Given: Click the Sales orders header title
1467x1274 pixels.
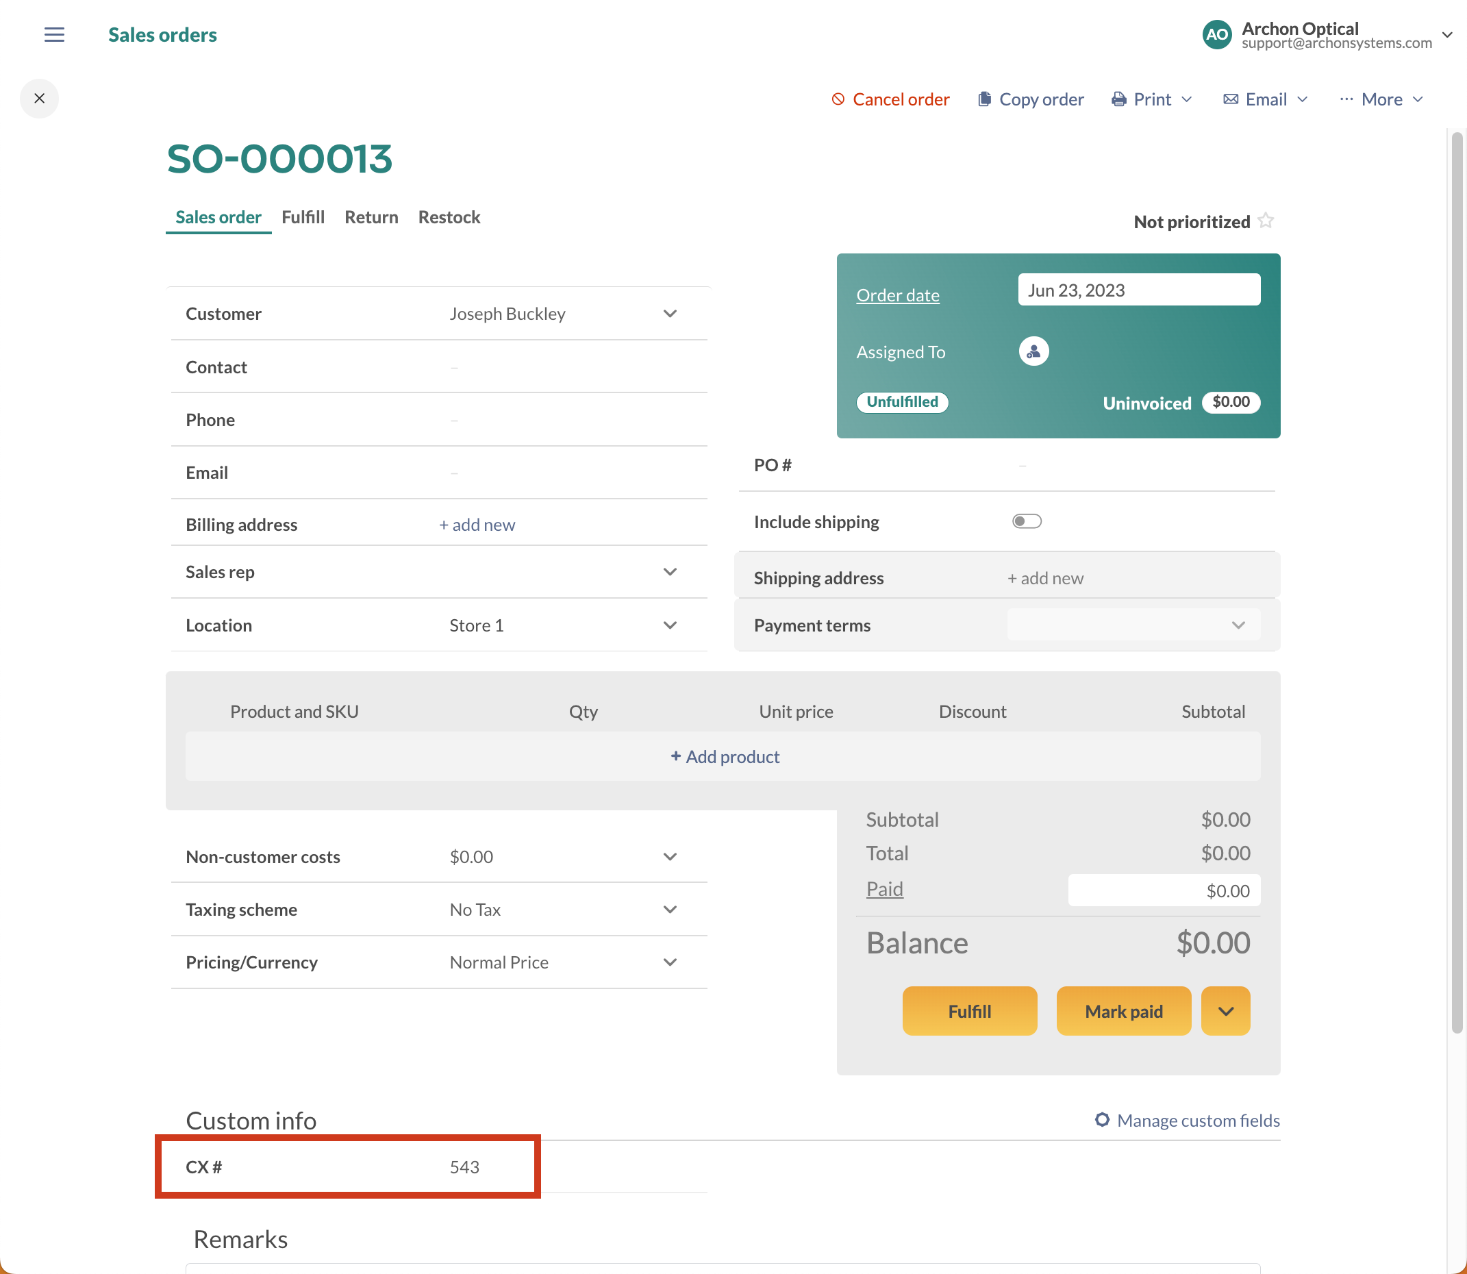Looking at the screenshot, I should 162,34.
